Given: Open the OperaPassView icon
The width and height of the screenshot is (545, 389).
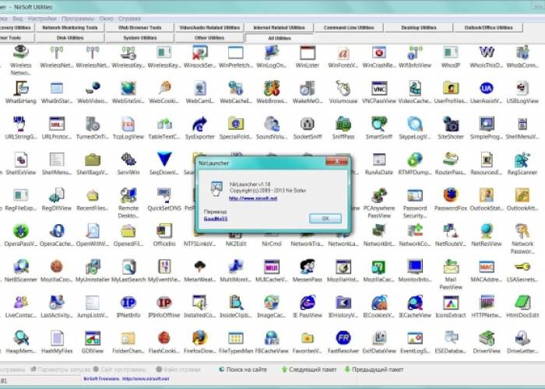Looking at the screenshot, I should point(21,231).
